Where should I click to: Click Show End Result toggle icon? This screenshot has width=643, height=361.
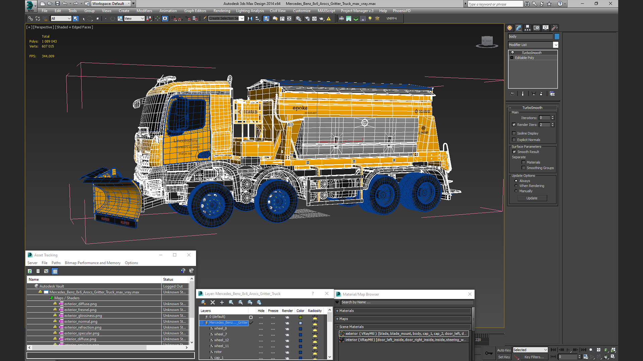point(522,94)
